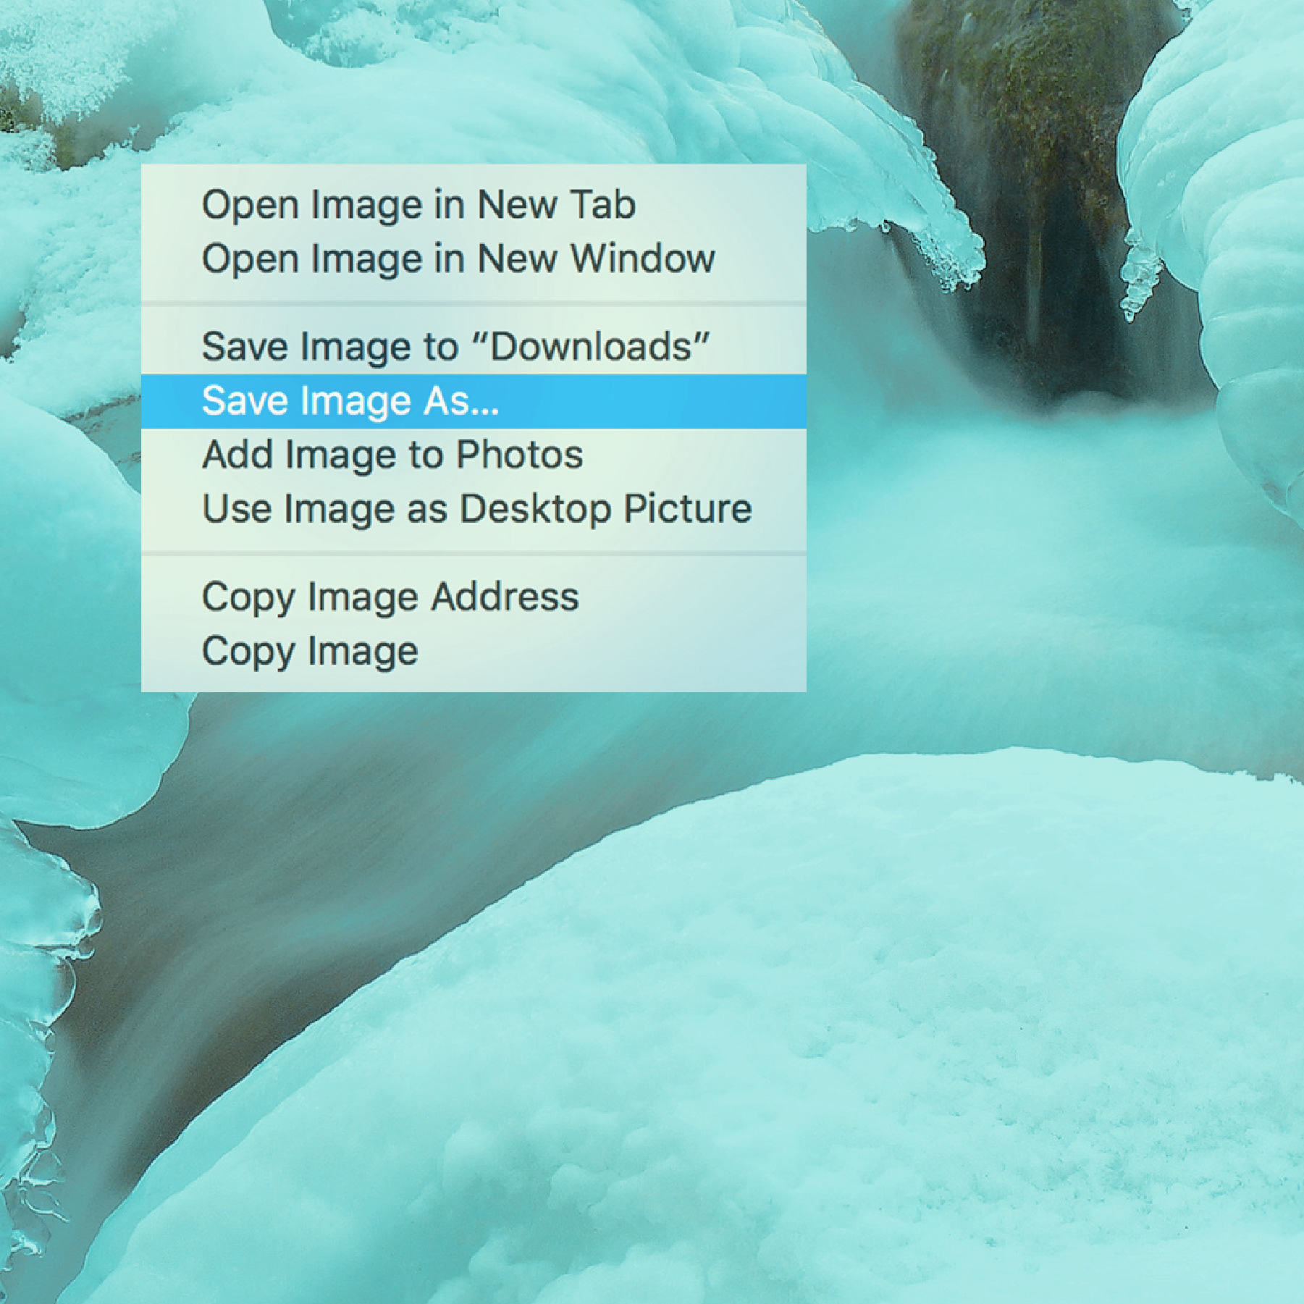Choose Add Image to Photos
The image size is (1304, 1304).
click(474, 455)
